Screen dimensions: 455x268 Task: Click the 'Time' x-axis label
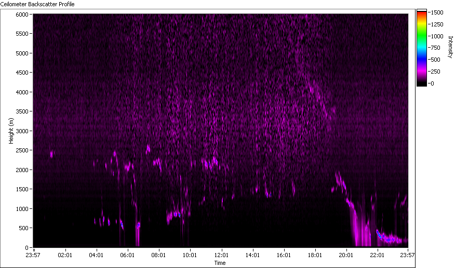point(220,263)
